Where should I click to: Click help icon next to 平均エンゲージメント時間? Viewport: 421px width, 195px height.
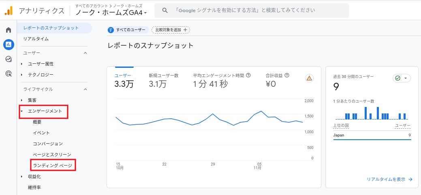248,75
